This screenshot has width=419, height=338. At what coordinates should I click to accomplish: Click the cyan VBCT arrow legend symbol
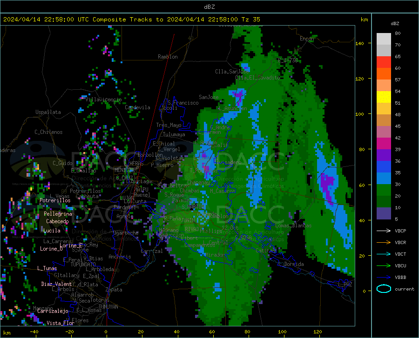384,254
